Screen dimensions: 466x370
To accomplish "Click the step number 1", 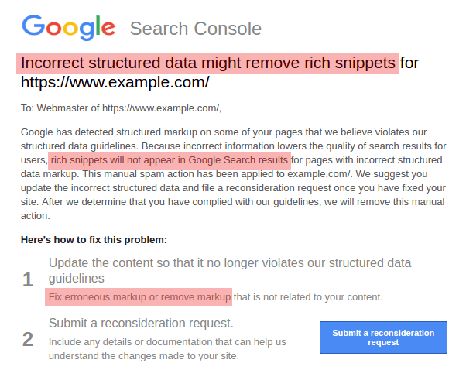I will coord(28,279).
